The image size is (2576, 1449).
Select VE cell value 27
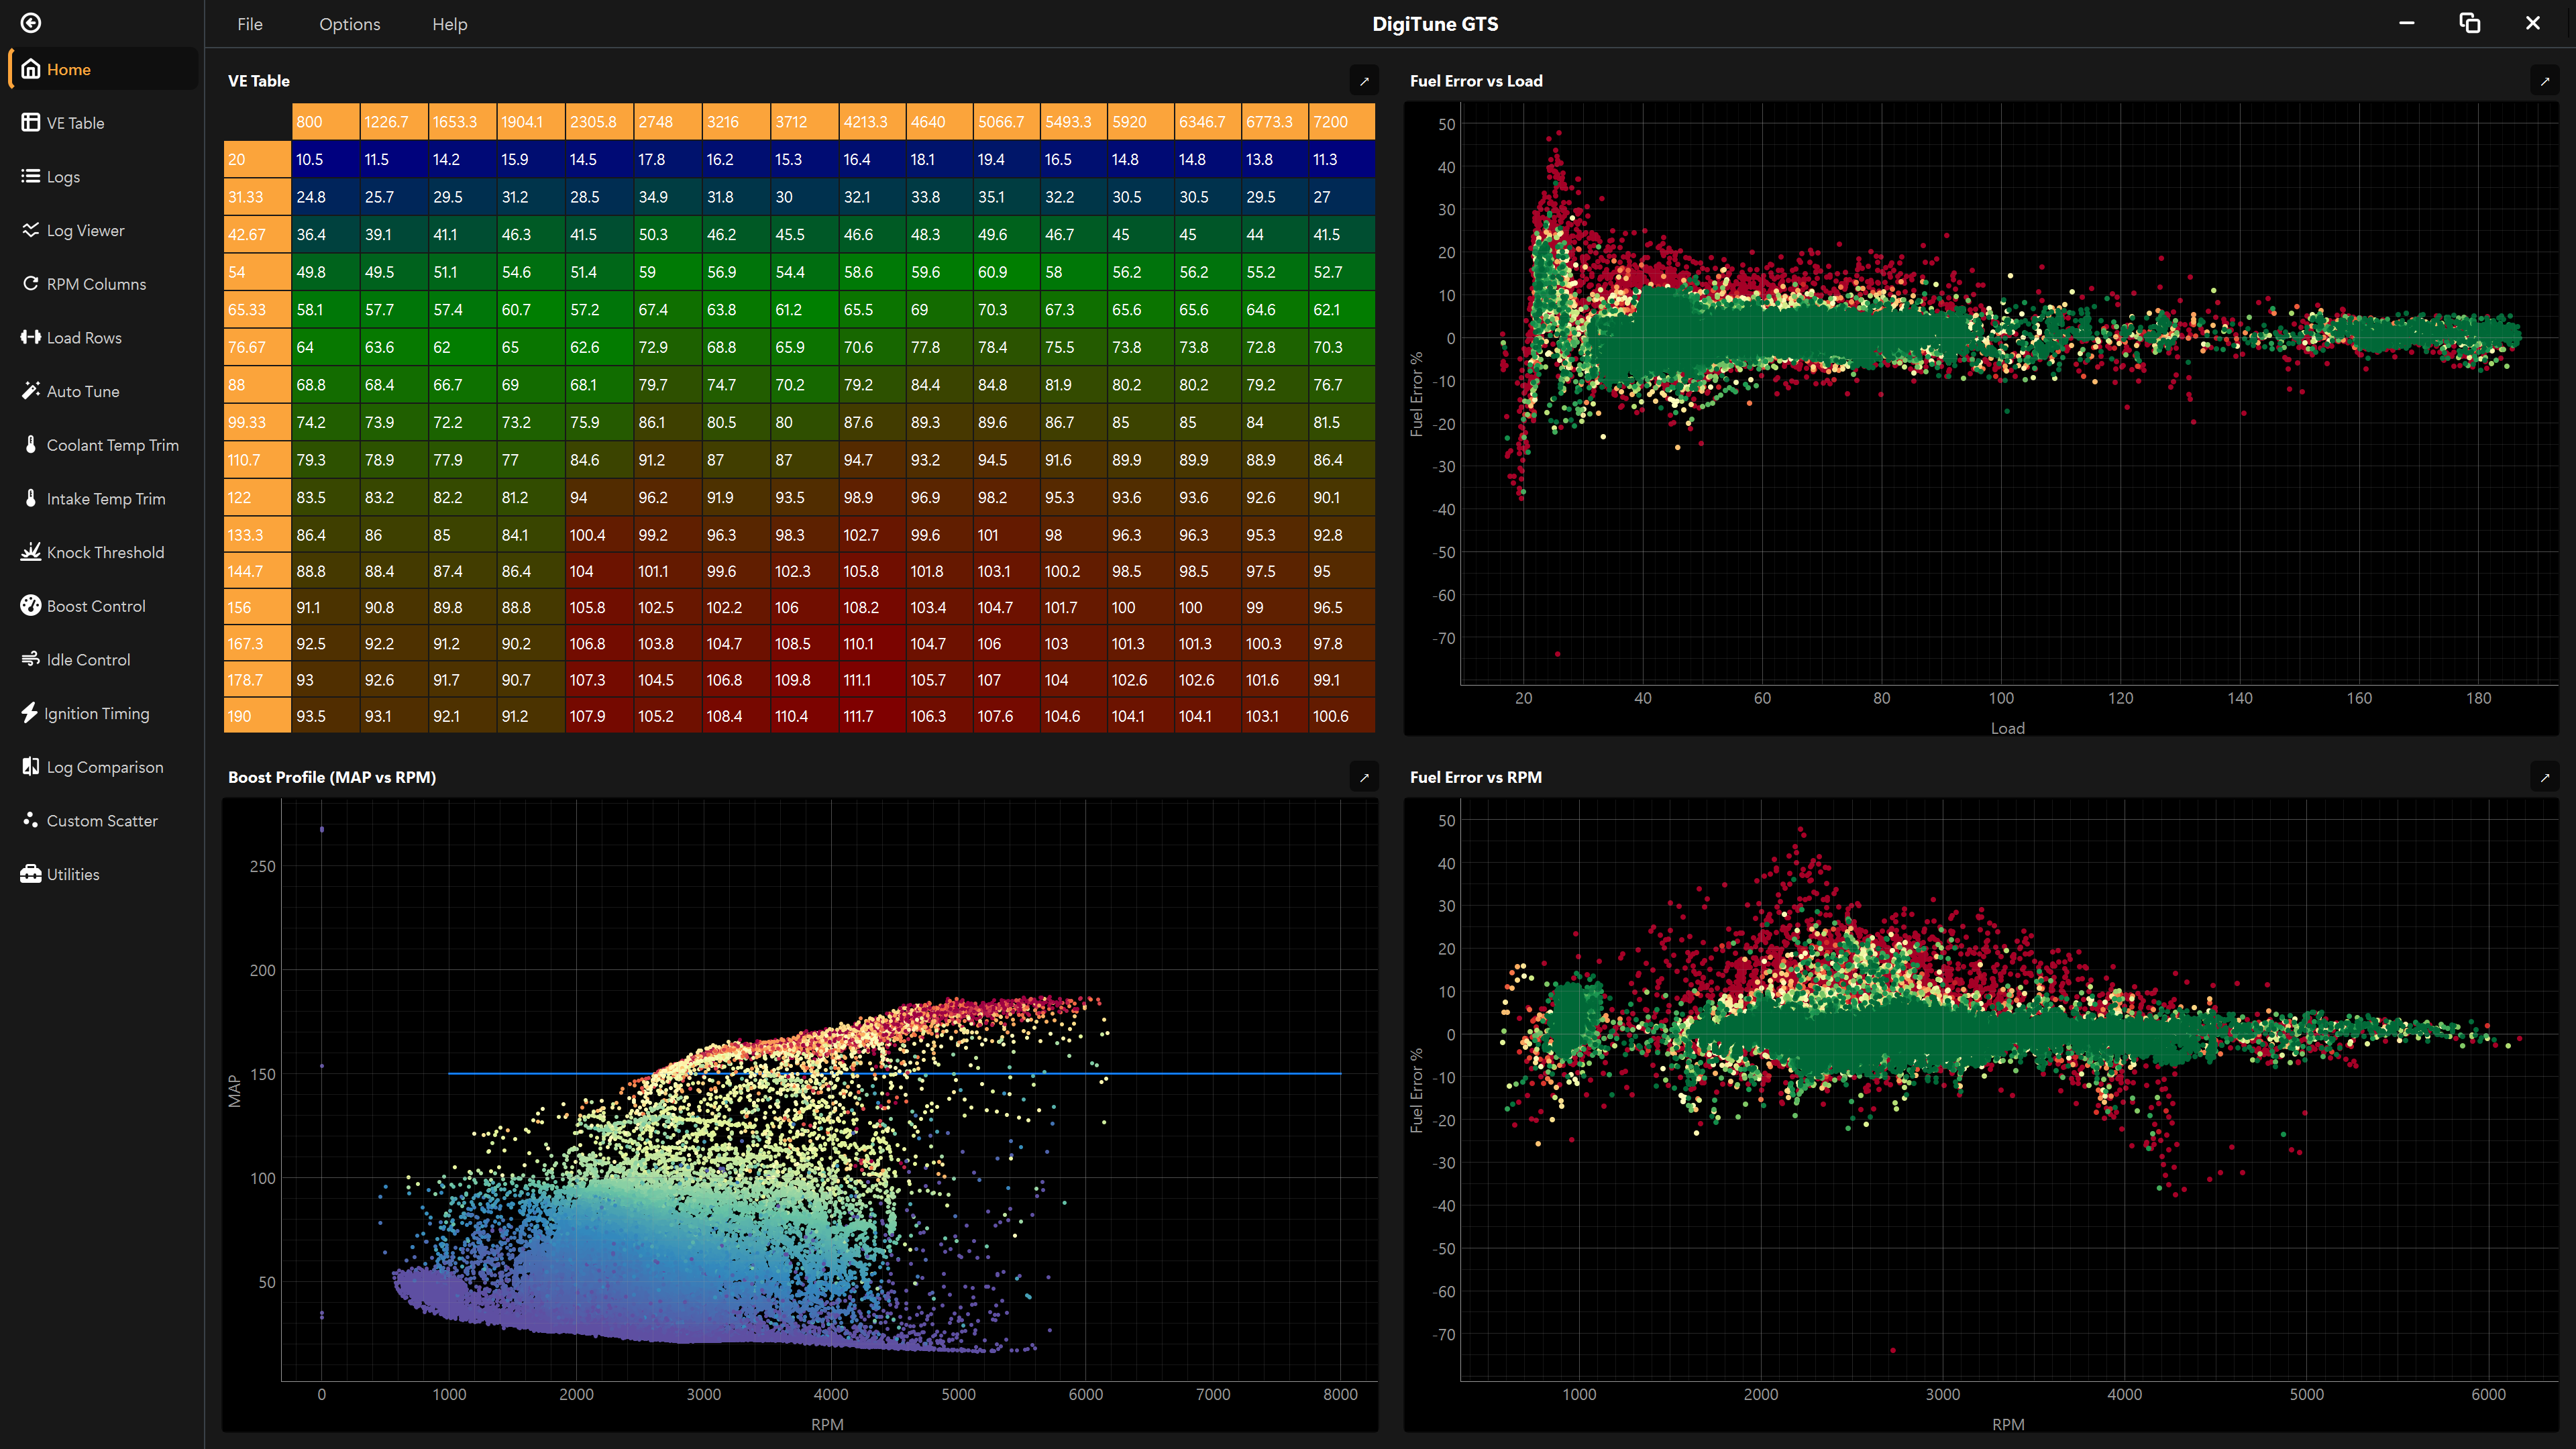pyautogui.click(x=1341, y=197)
